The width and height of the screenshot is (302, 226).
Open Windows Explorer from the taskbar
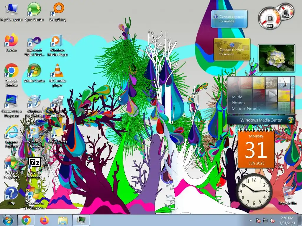[63, 220]
